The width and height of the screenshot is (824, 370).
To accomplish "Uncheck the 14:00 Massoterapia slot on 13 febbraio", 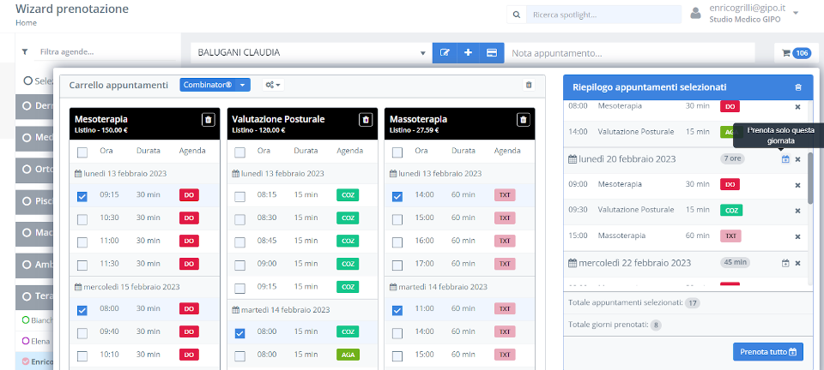I will (x=397, y=196).
